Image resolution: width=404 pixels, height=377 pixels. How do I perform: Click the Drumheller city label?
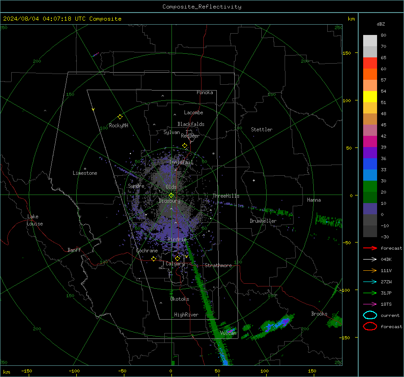click(263, 221)
